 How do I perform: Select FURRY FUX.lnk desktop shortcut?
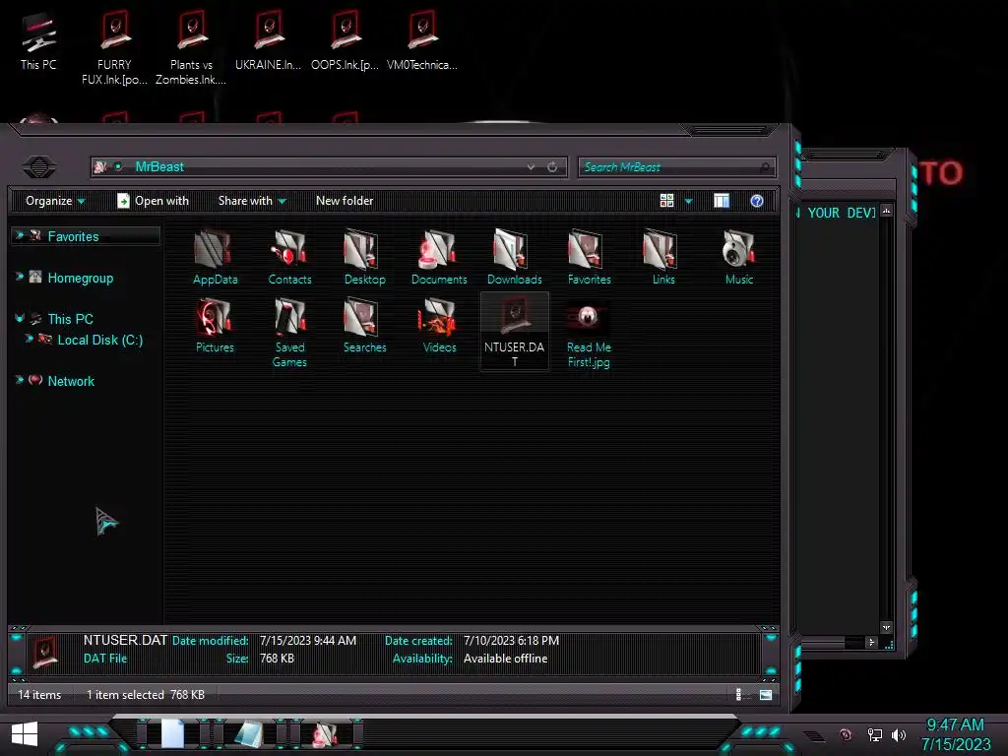[114, 48]
